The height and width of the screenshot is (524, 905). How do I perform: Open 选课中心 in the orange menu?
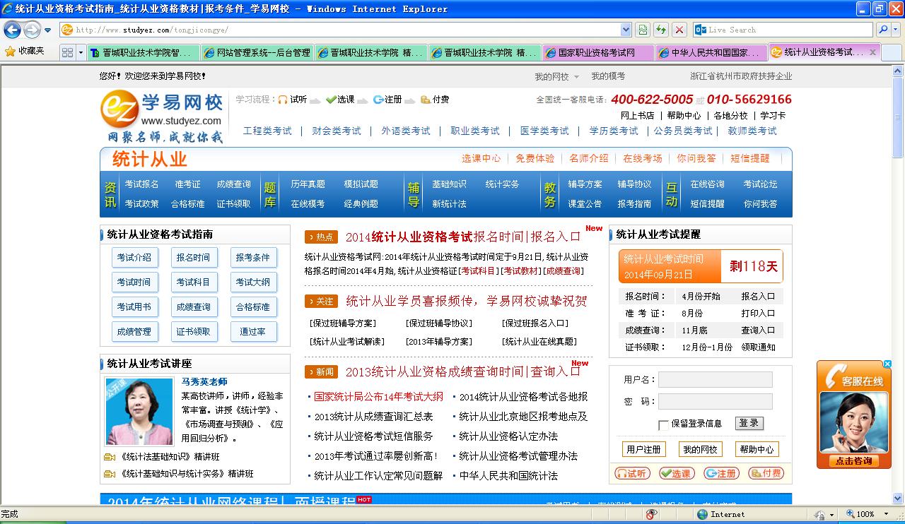point(481,158)
